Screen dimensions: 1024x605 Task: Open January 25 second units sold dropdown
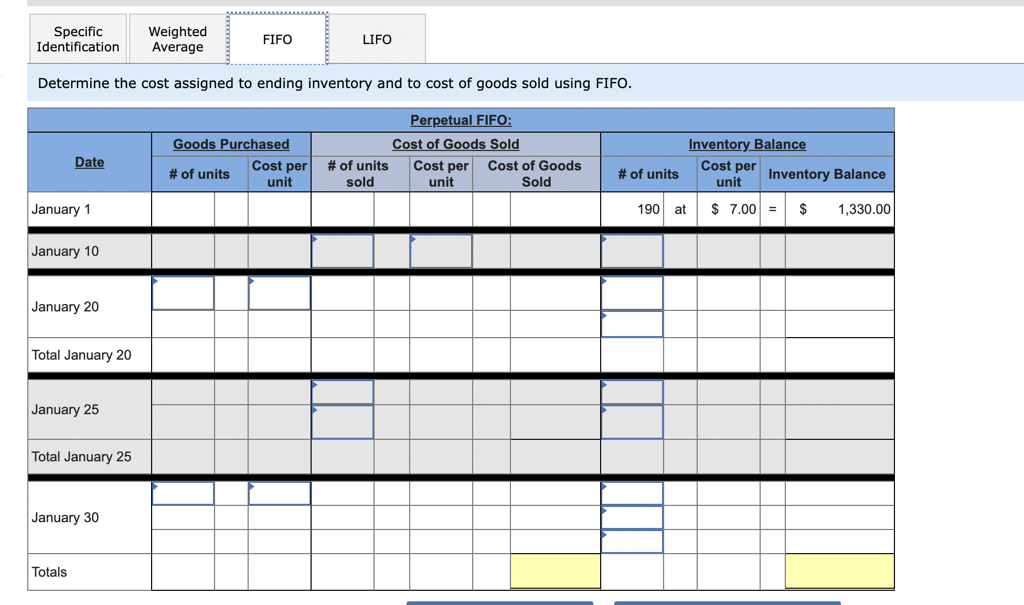point(342,422)
